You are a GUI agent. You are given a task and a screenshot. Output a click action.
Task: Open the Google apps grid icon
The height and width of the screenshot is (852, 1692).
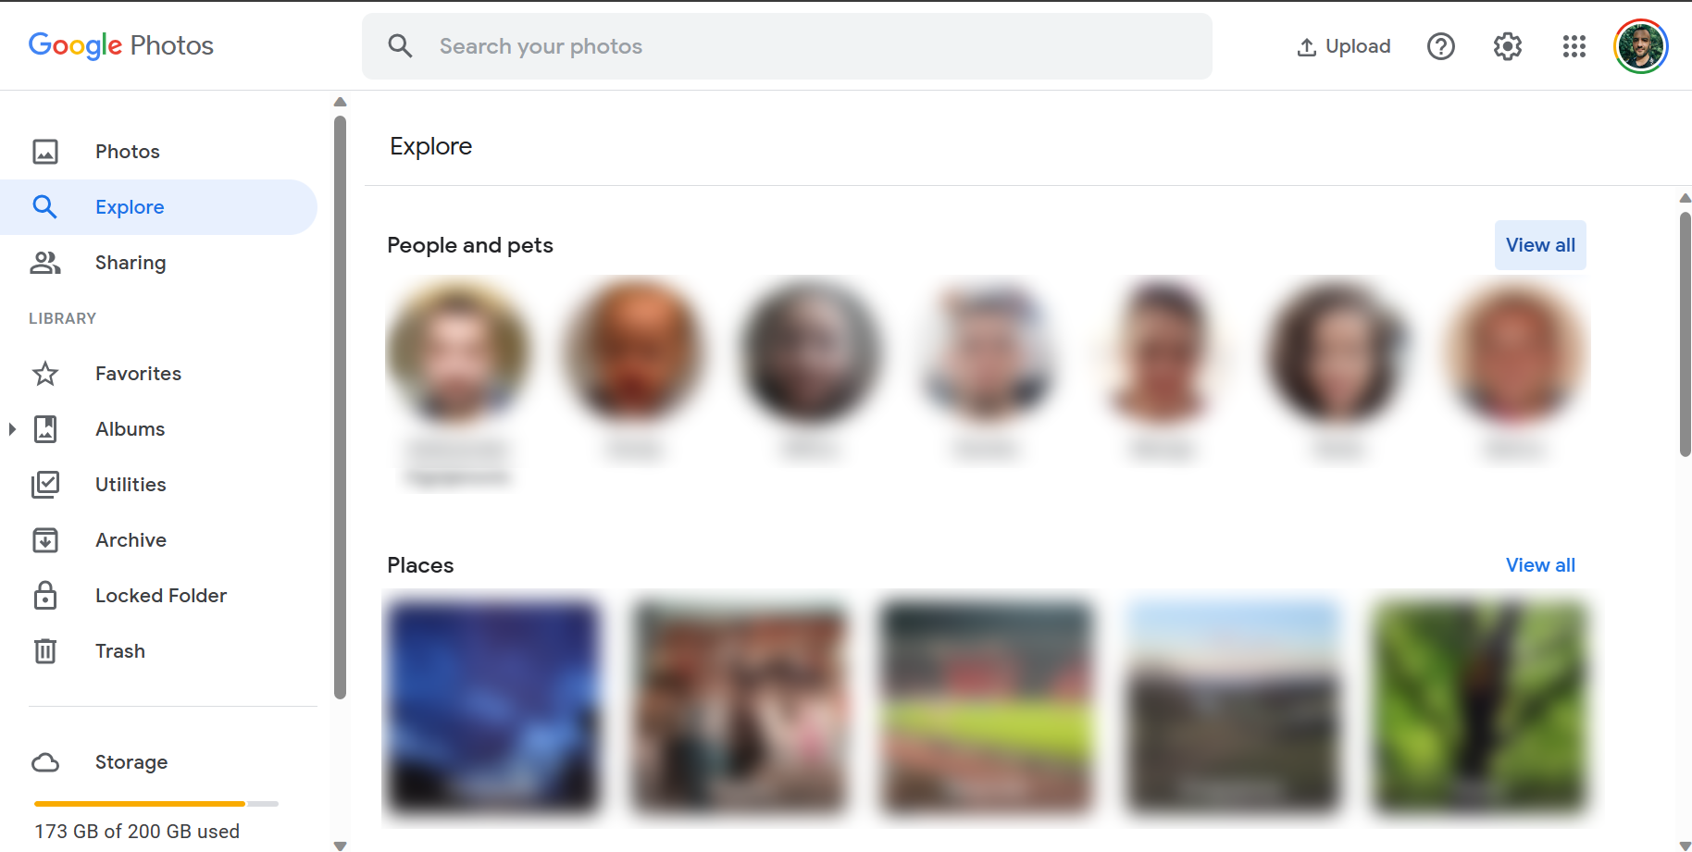point(1574,46)
